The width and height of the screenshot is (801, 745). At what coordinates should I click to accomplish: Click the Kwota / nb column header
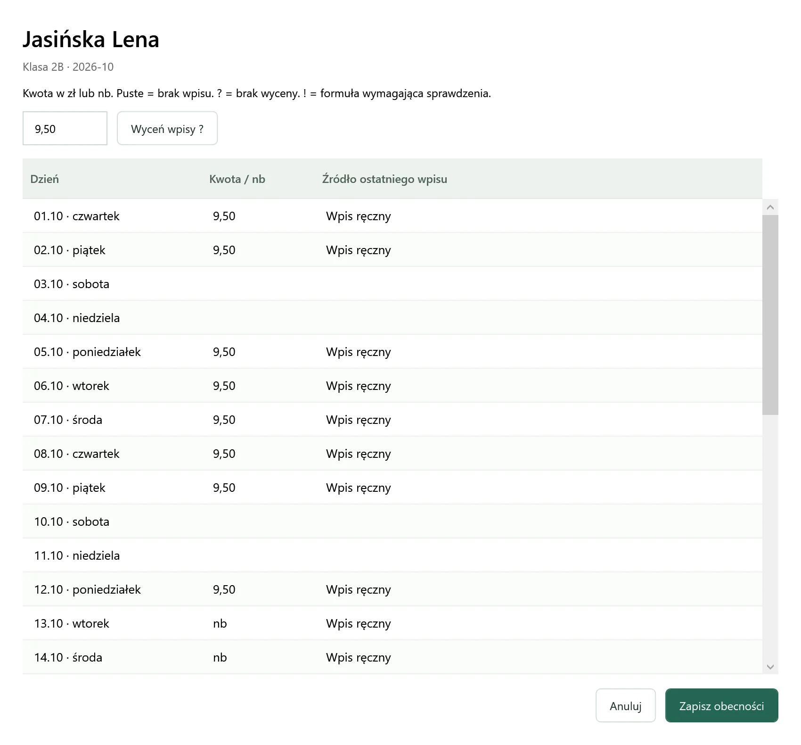click(237, 179)
